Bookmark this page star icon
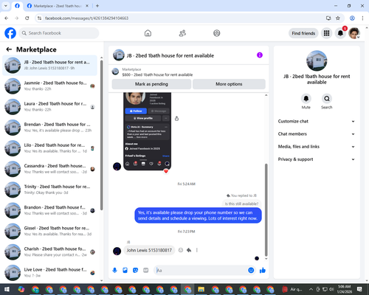Viewport: 369px width, 295px height. (x=338, y=18)
